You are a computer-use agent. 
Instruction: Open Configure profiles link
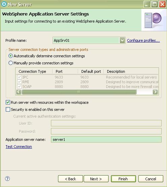pyautogui.click(x=143, y=40)
